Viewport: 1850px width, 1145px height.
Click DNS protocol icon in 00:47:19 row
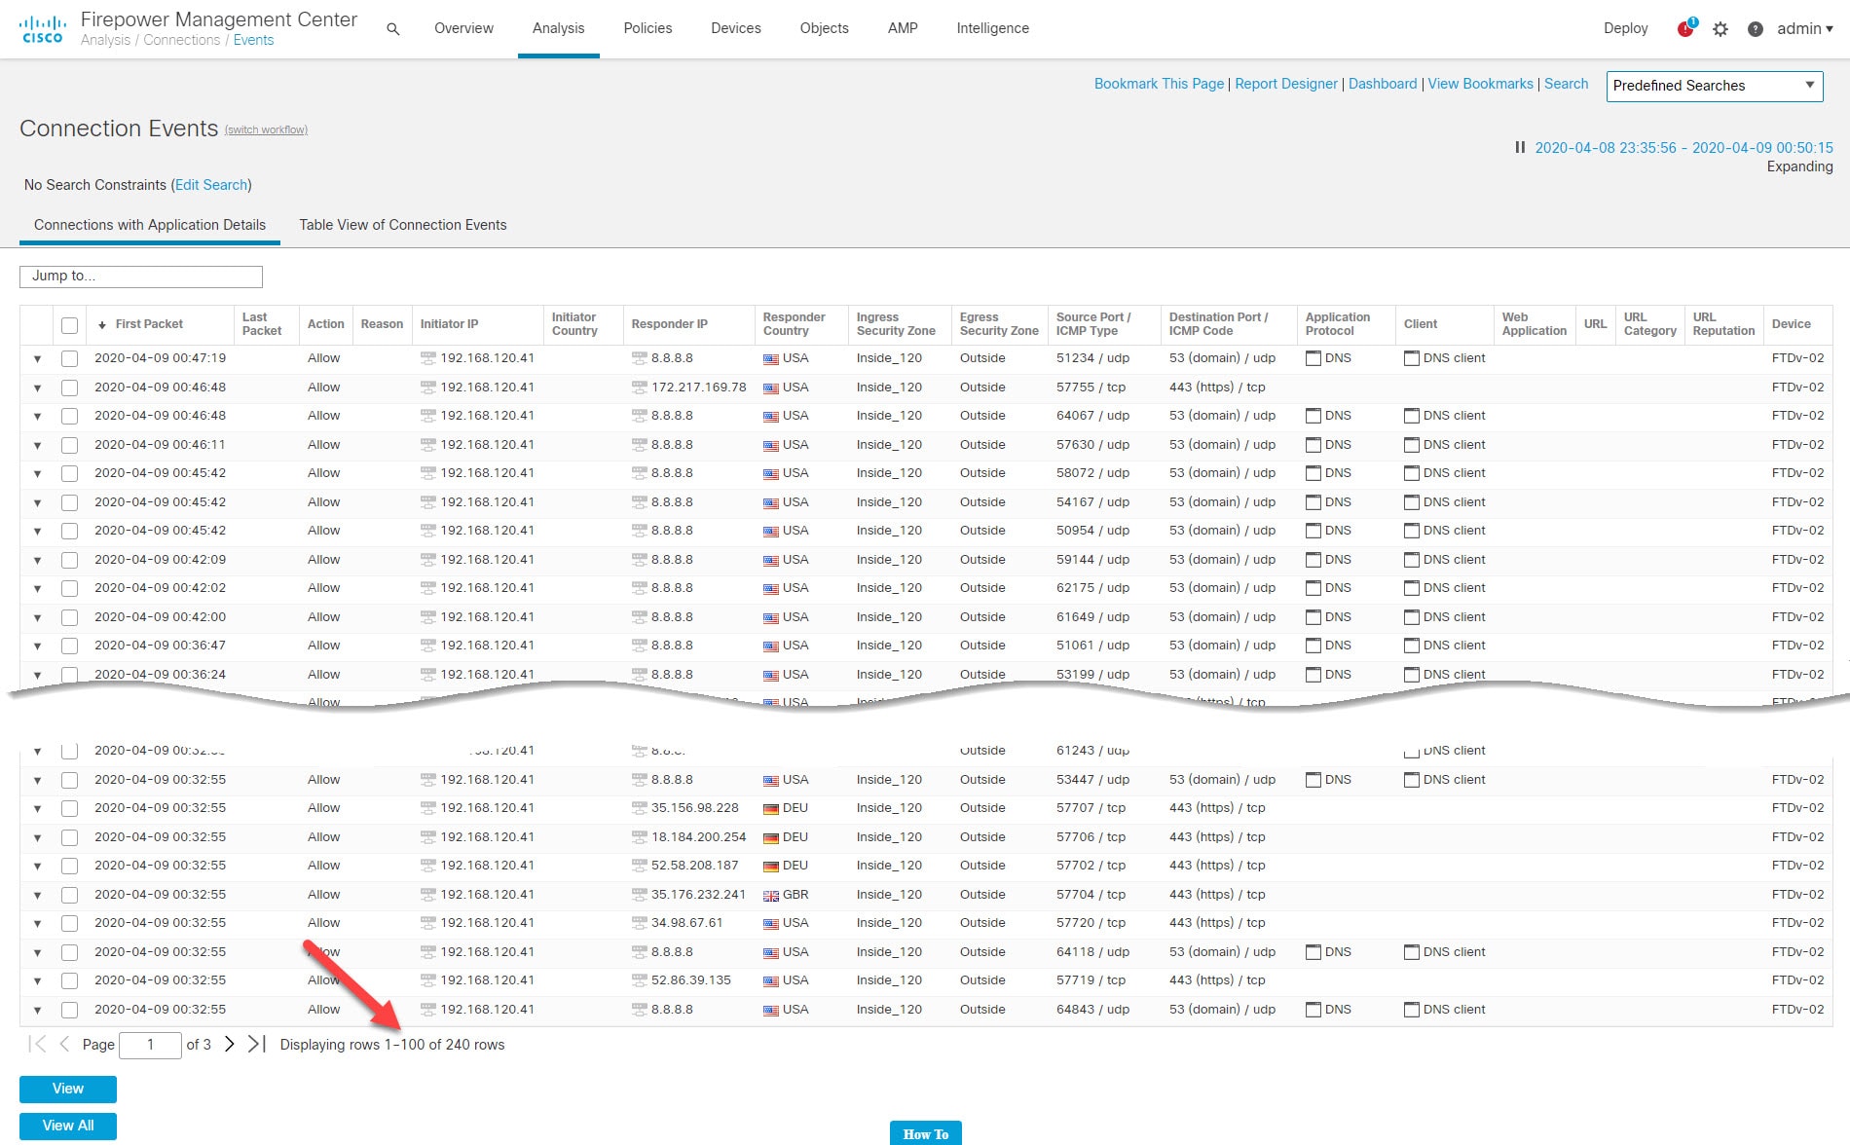pos(1313,358)
